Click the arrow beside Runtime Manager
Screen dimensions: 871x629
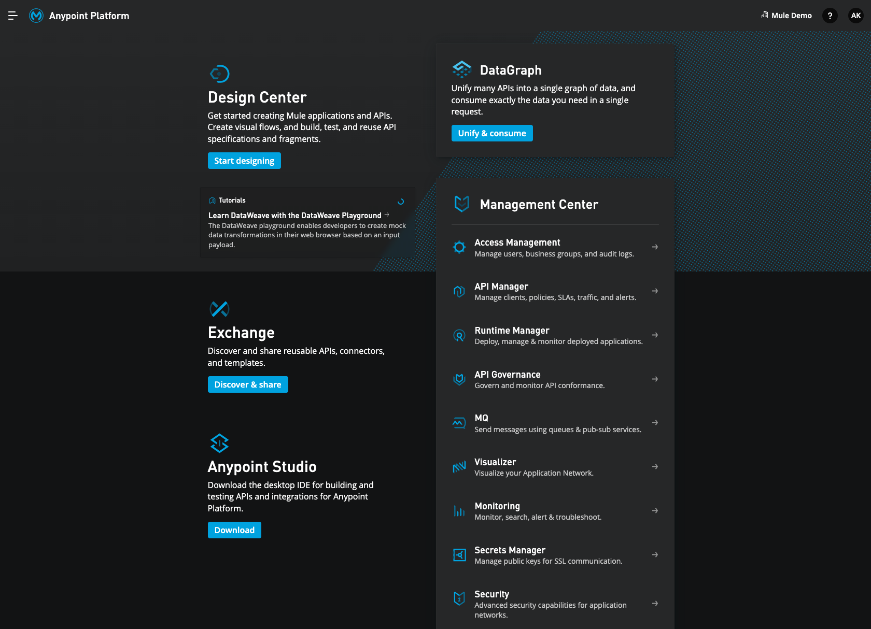pyautogui.click(x=655, y=335)
